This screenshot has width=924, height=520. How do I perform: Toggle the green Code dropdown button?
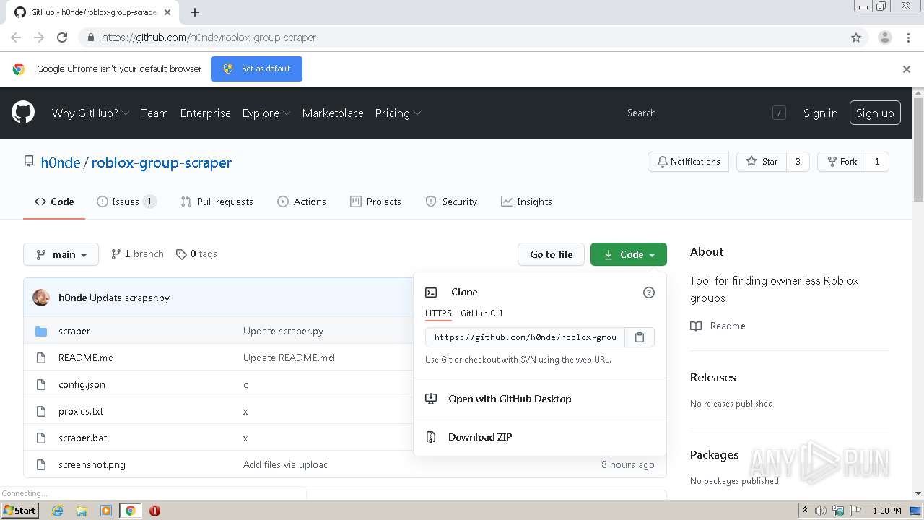coord(629,254)
